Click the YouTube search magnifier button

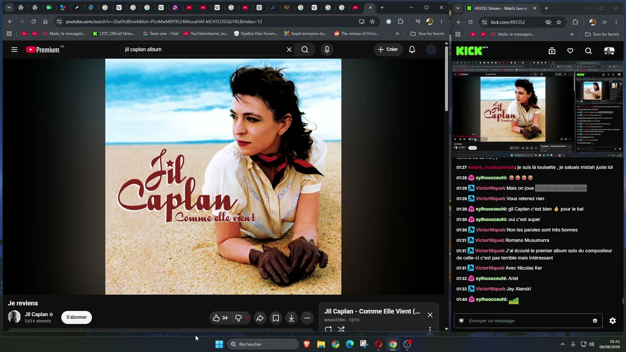tap(305, 49)
